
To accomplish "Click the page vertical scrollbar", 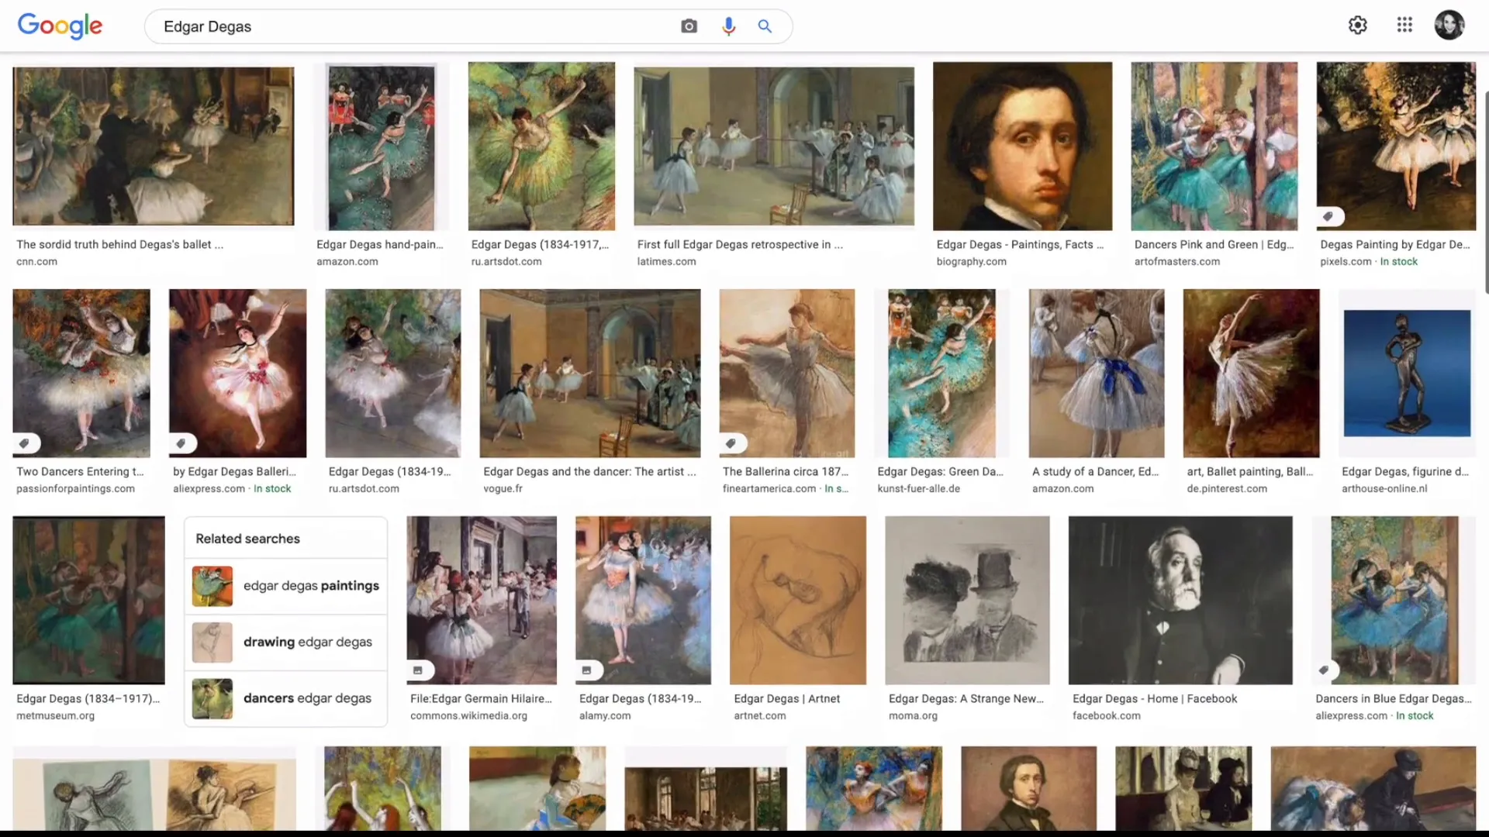I will click(1485, 192).
